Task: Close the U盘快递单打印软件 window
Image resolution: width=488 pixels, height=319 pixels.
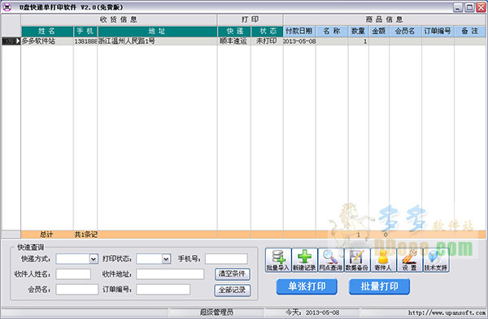Action: pos(481,7)
